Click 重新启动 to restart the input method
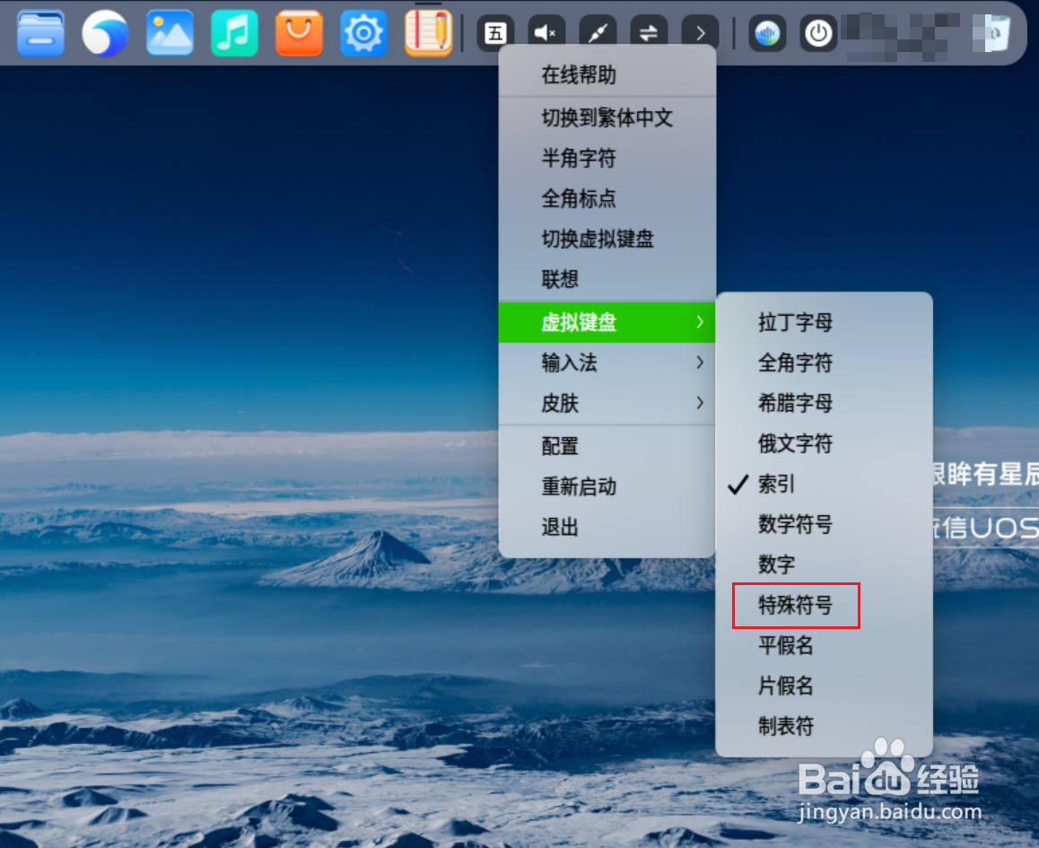Screen dimensions: 1039x848 click(579, 486)
